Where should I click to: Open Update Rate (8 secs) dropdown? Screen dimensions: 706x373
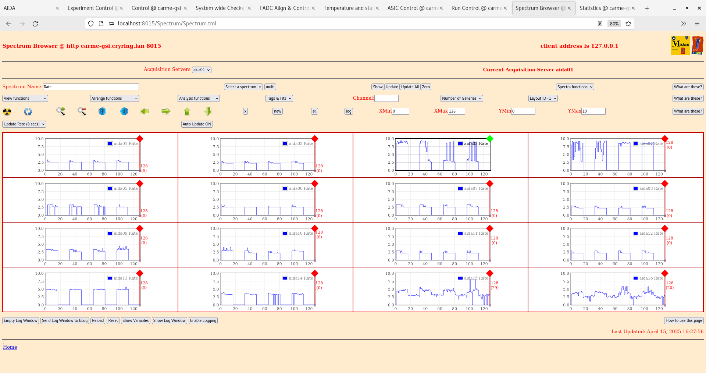click(x=24, y=124)
